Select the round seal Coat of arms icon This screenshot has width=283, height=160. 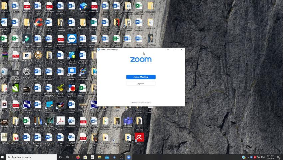click(27, 73)
